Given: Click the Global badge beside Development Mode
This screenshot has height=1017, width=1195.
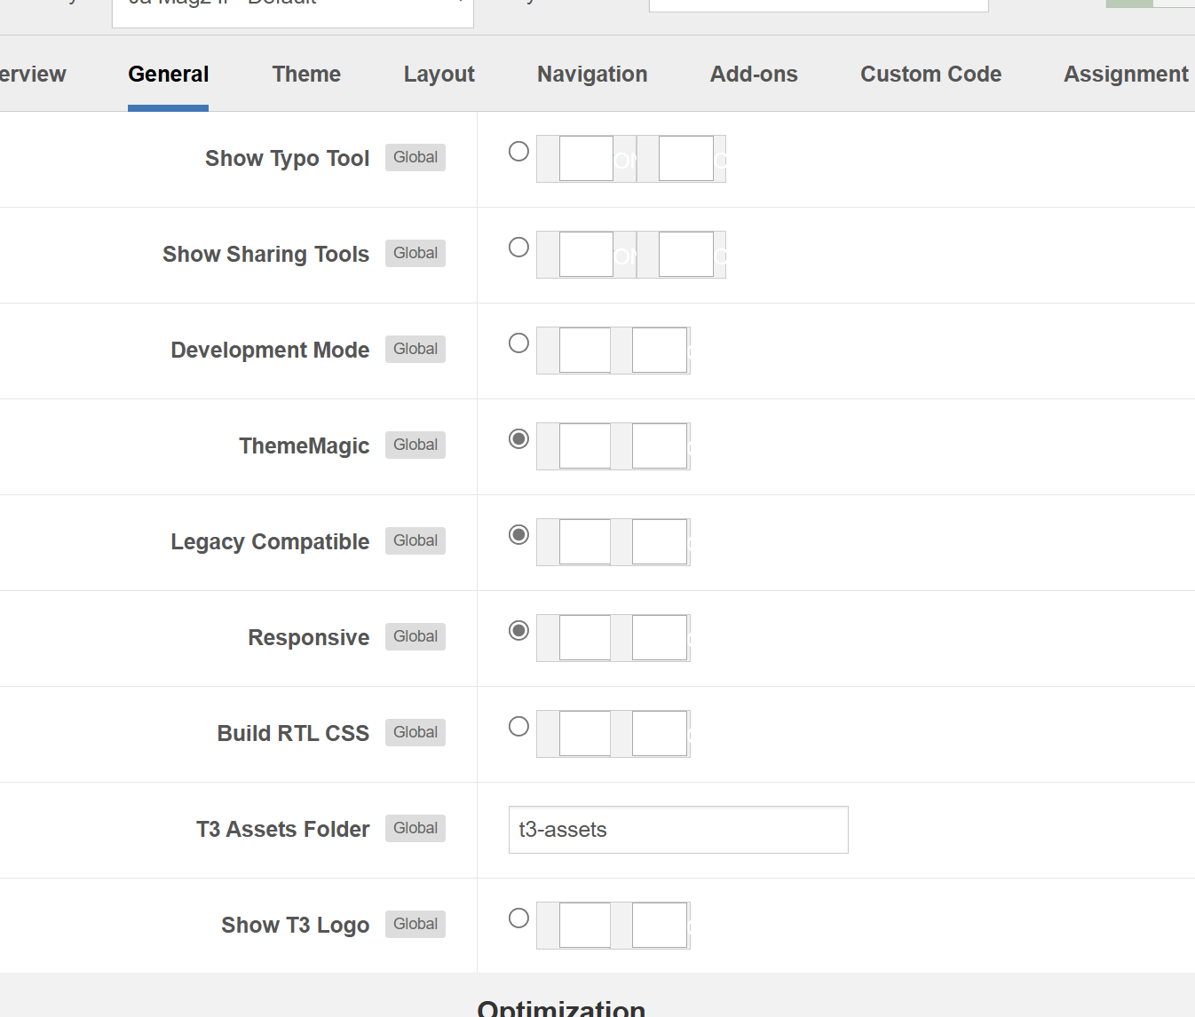Looking at the screenshot, I should (x=415, y=350).
